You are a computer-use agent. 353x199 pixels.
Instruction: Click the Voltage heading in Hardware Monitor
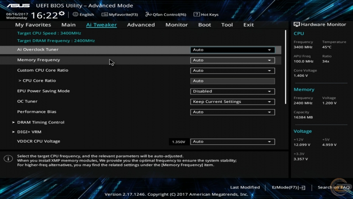tap(303, 131)
